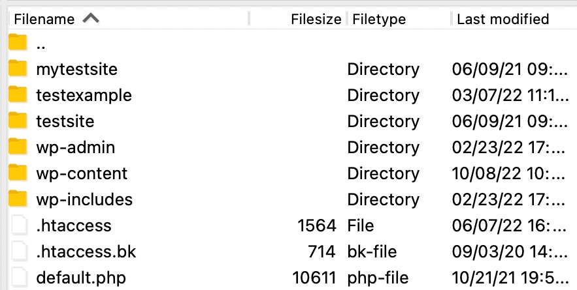Click the wp-admin folder icon
The height and width of the screenshot is (290, 577).
coord(18,147)
